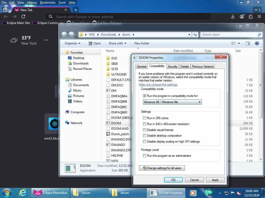Open Help me choose the settings link

(x=158, y=85)
